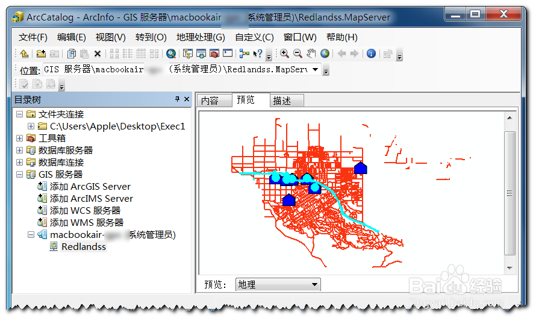Click preview scrollbar down arrow
The width and height of the screenshot is (533, 321).
click(509, 268)
